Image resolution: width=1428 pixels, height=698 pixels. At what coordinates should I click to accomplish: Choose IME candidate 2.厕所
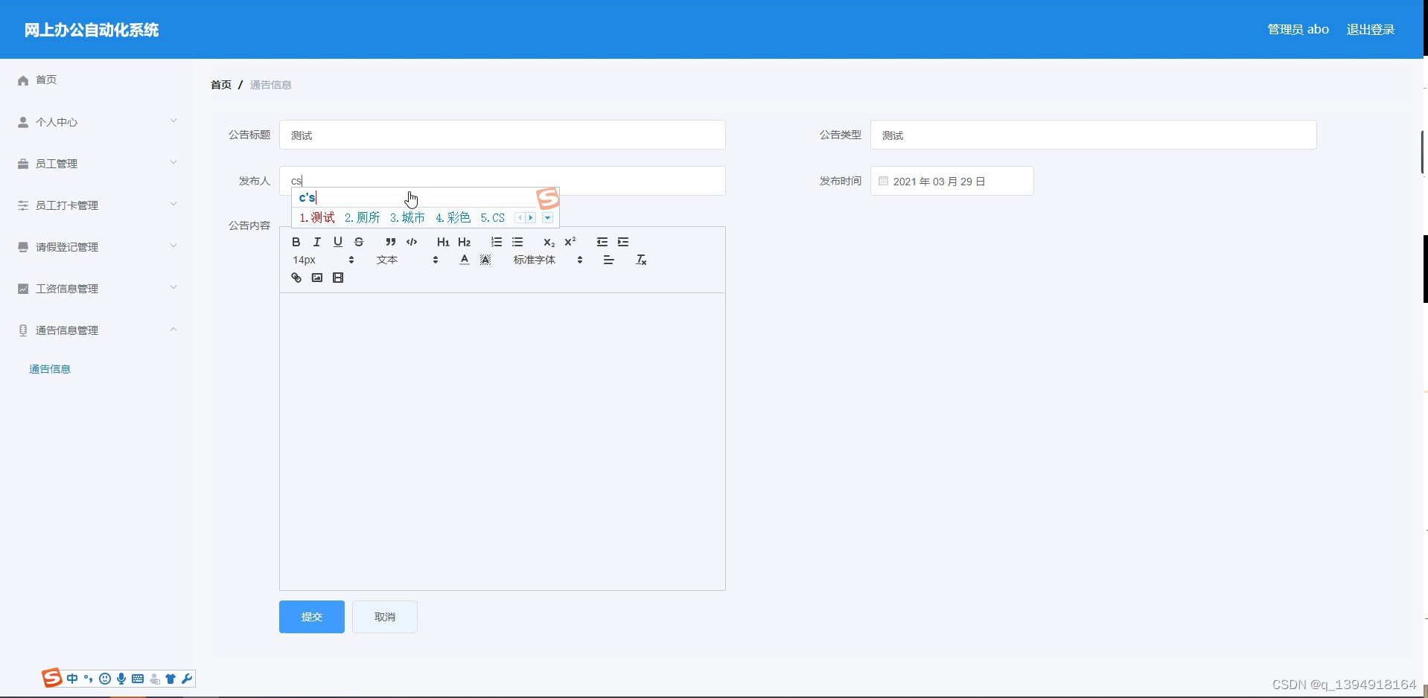[x=362, y=217]
